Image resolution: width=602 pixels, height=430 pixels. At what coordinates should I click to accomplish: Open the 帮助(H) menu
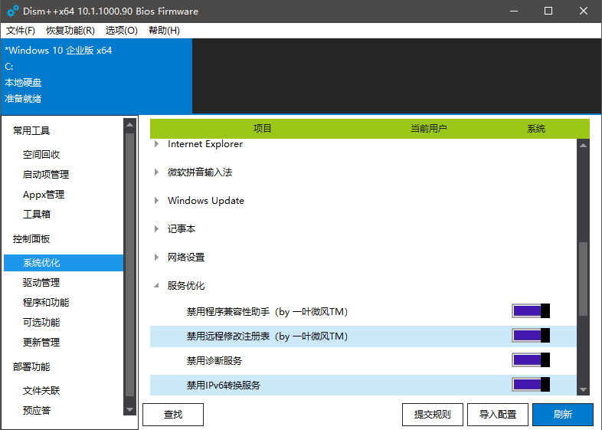point(164,31)
